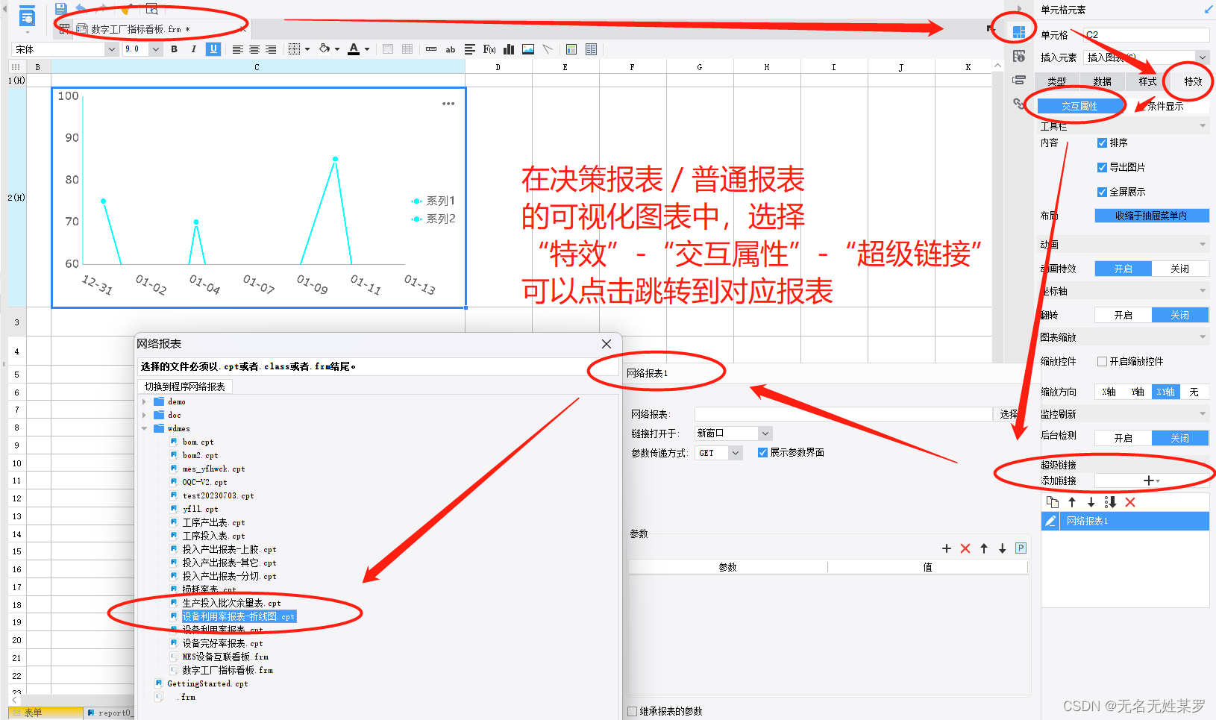The height and width of the screenshot is (720, 1216).
Task: Center align cell text
Action: tap(254, 49)
